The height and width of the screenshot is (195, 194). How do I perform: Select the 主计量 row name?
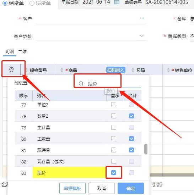pyautogui.click(x=44, y=128)
